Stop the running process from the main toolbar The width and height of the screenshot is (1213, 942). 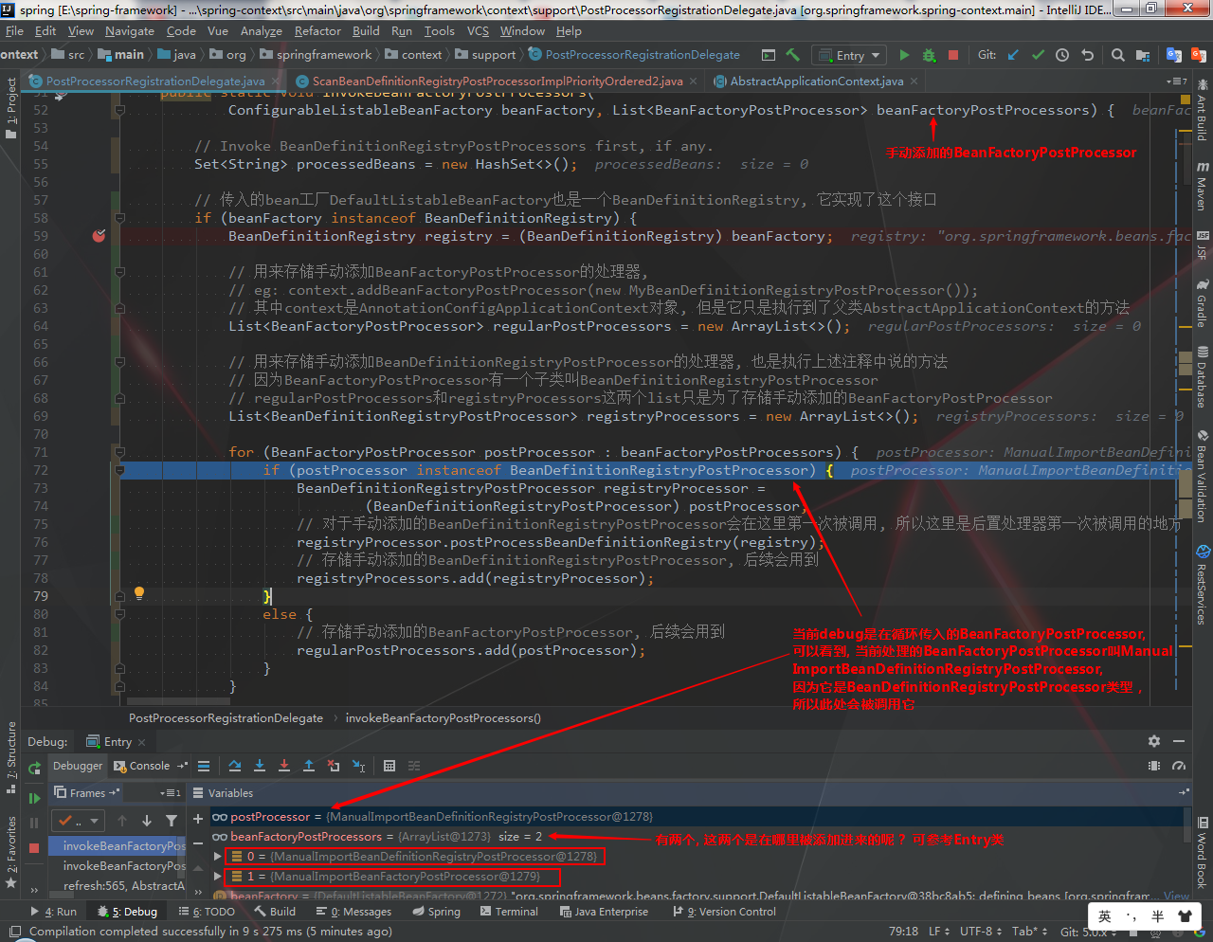953,55
